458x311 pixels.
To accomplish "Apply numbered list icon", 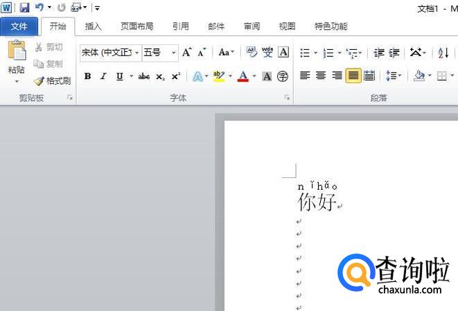I will [x=329, y=53].
